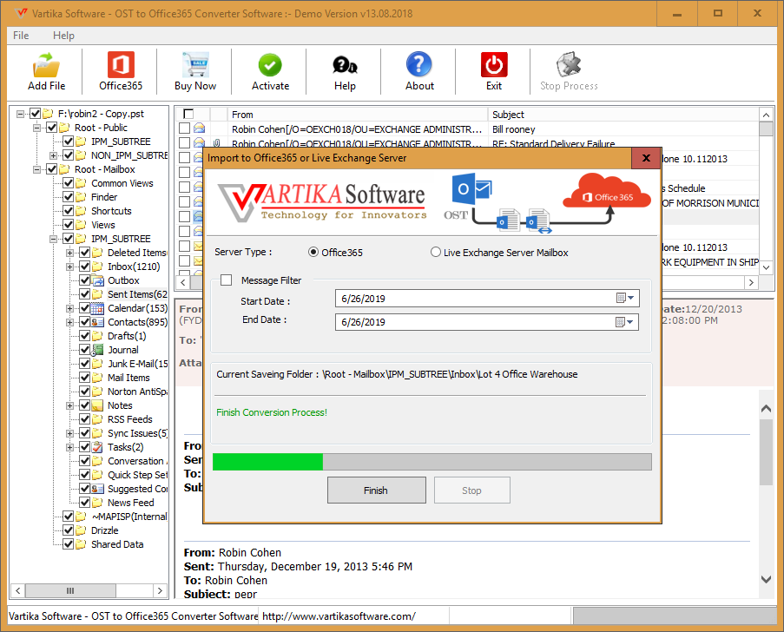Collapse the Root - Mailbox node
This screenshot has width=784, height=632.
click(x=37, y=169)
